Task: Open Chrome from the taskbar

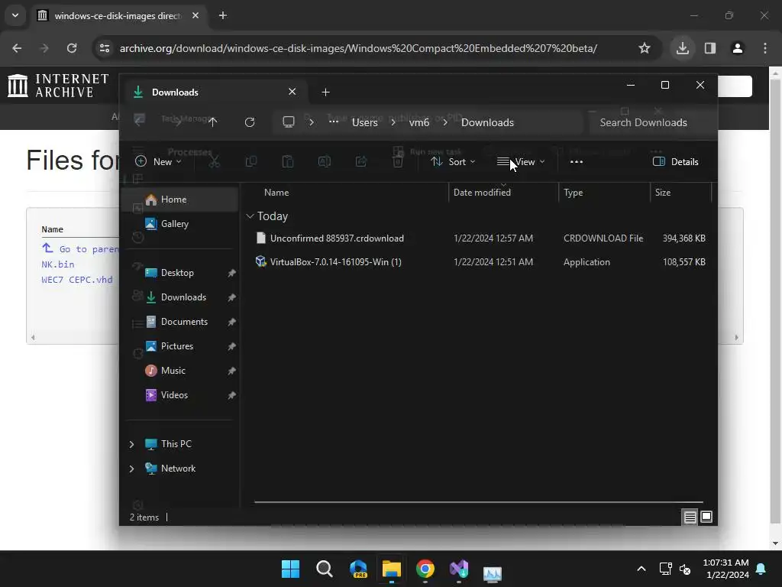Action: click(x=425, y=569)
